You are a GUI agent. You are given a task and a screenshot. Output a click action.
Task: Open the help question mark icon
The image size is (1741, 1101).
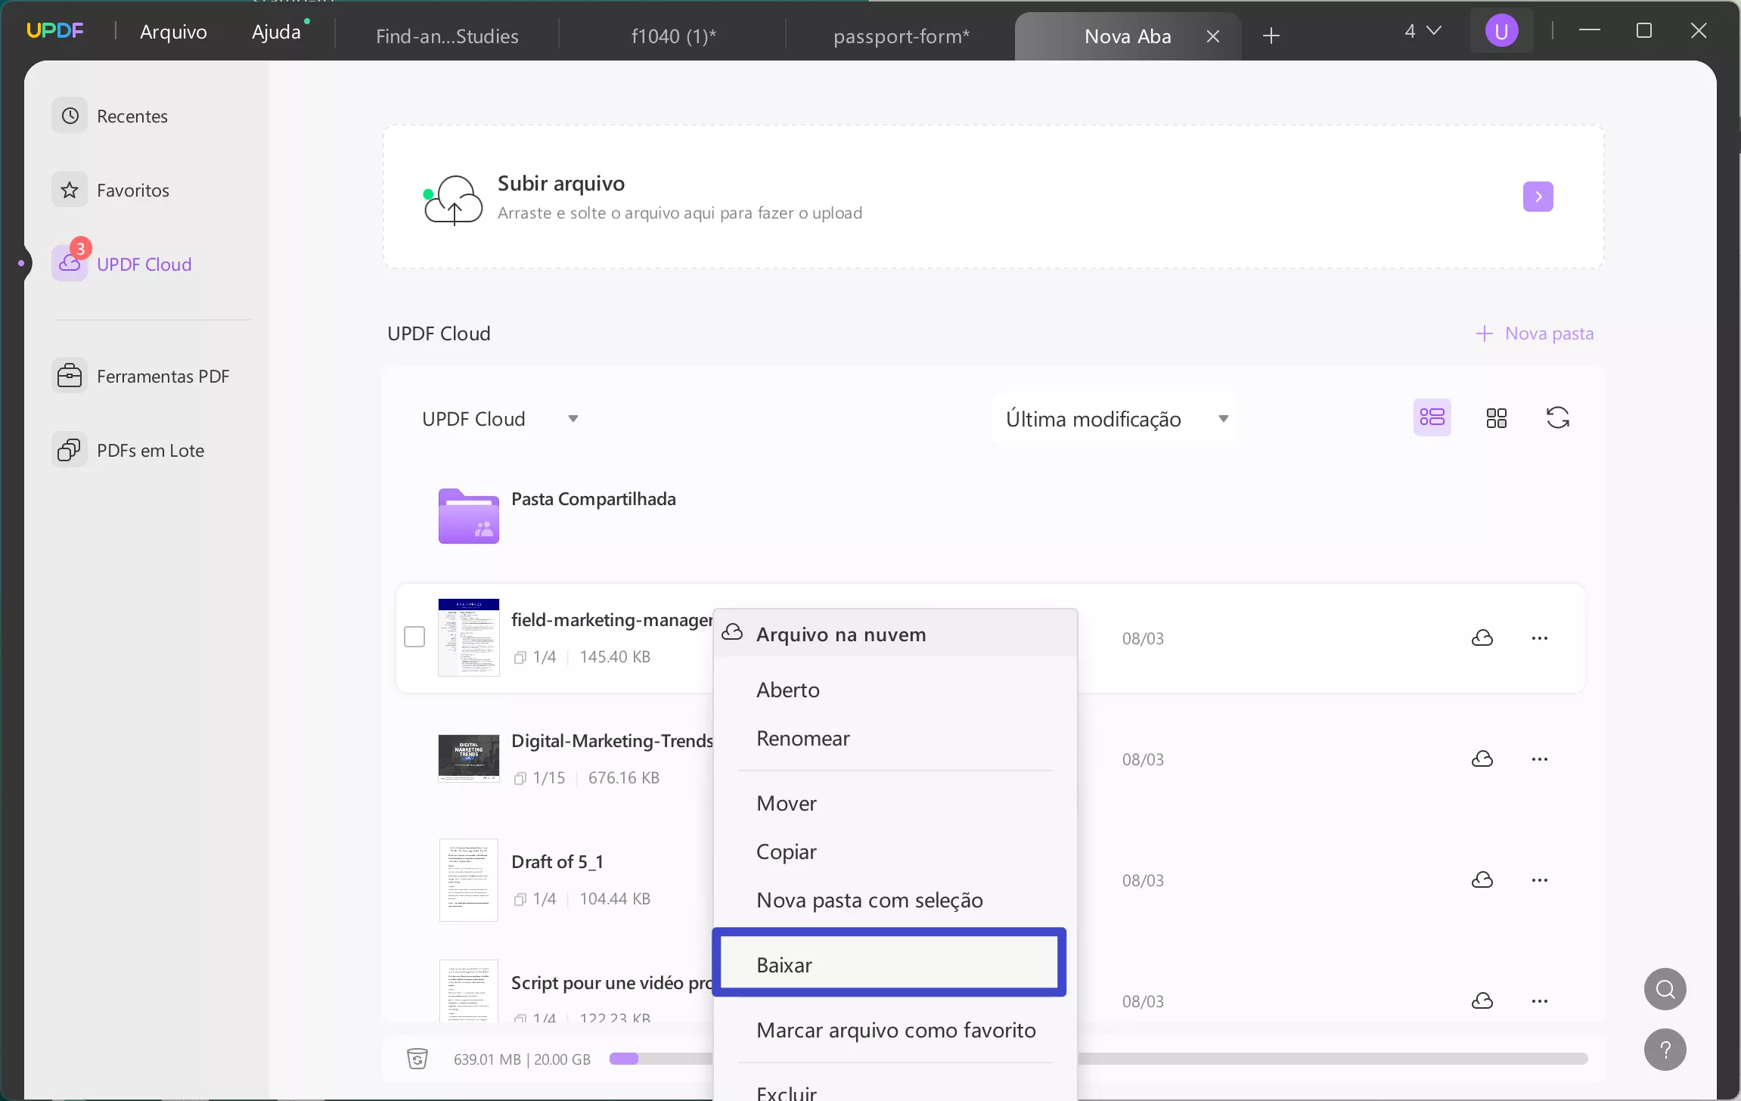(1665, 1050)
